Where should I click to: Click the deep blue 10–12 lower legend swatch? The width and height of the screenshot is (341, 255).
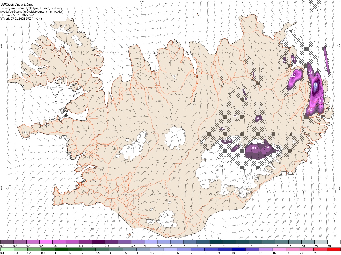(x=238, y=249)
